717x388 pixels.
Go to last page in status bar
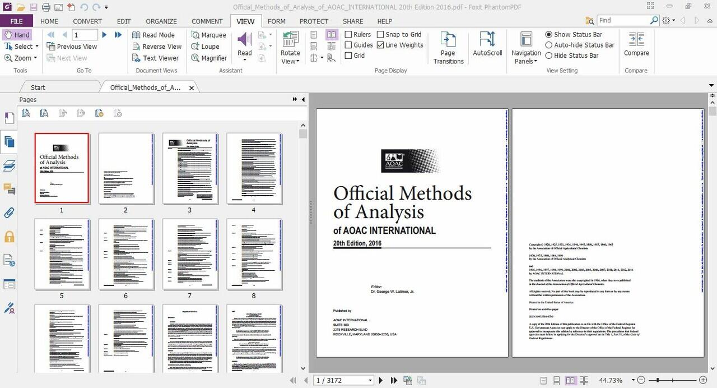394,380
